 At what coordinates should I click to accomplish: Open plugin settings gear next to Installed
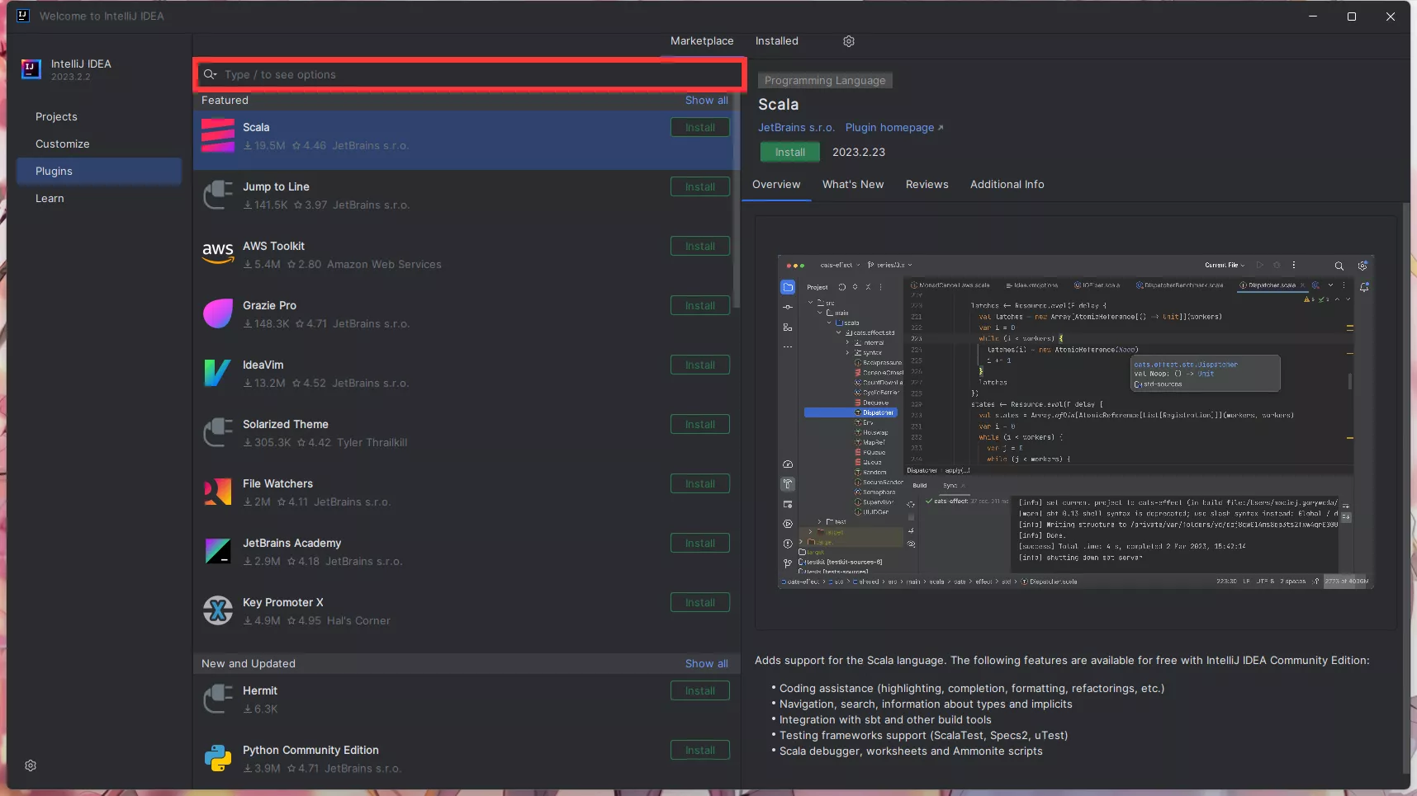coord(848,41)
